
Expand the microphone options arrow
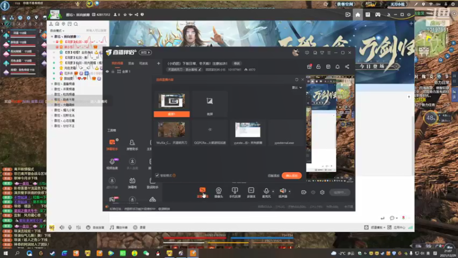[x=273, y=191]
